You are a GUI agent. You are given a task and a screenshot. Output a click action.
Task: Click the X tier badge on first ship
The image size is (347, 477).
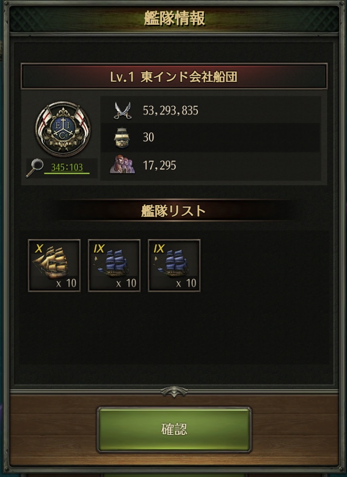pos(39,249)
